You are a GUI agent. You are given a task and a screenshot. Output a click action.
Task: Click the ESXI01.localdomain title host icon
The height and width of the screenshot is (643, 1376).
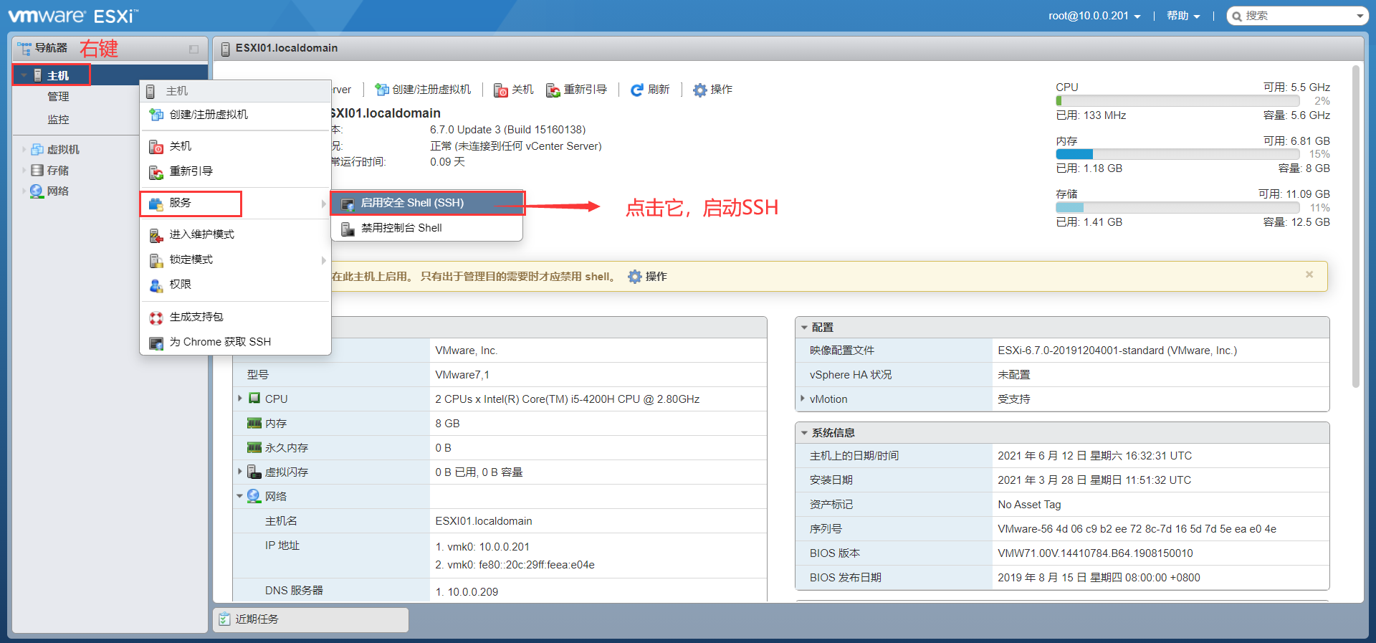pos(225,49)
